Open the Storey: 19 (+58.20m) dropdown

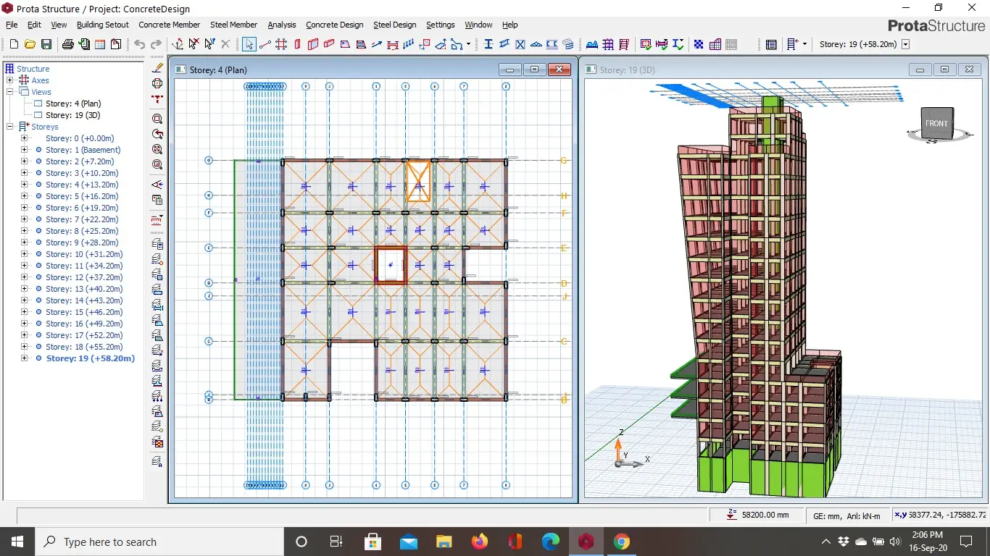click(x=905, y=44)
